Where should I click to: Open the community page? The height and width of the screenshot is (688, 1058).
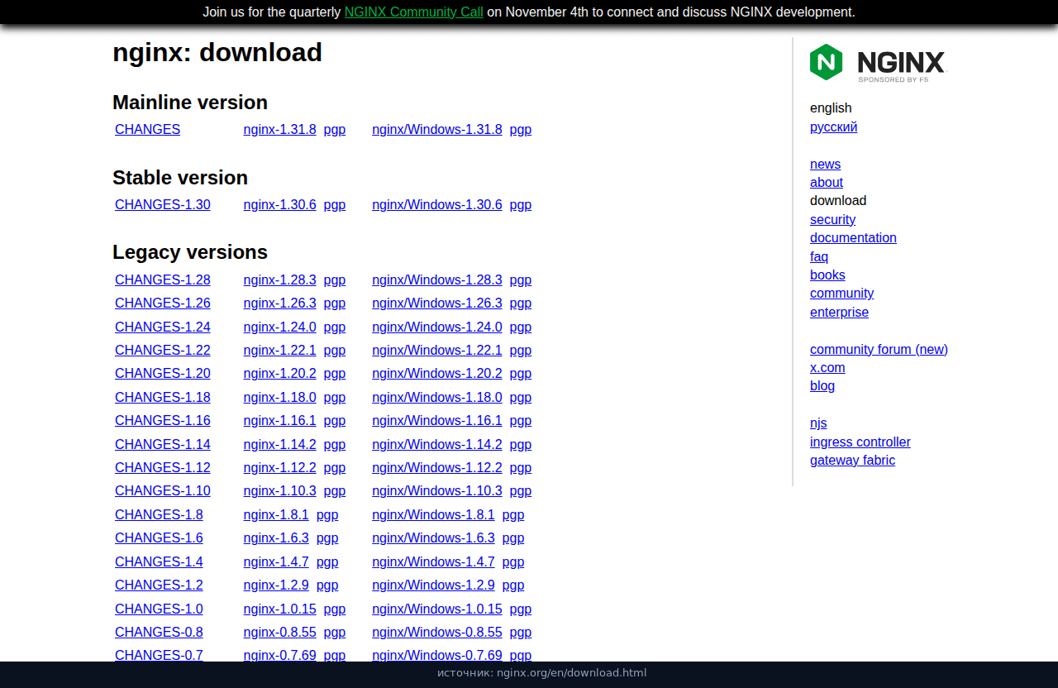[x=841, y=293]
